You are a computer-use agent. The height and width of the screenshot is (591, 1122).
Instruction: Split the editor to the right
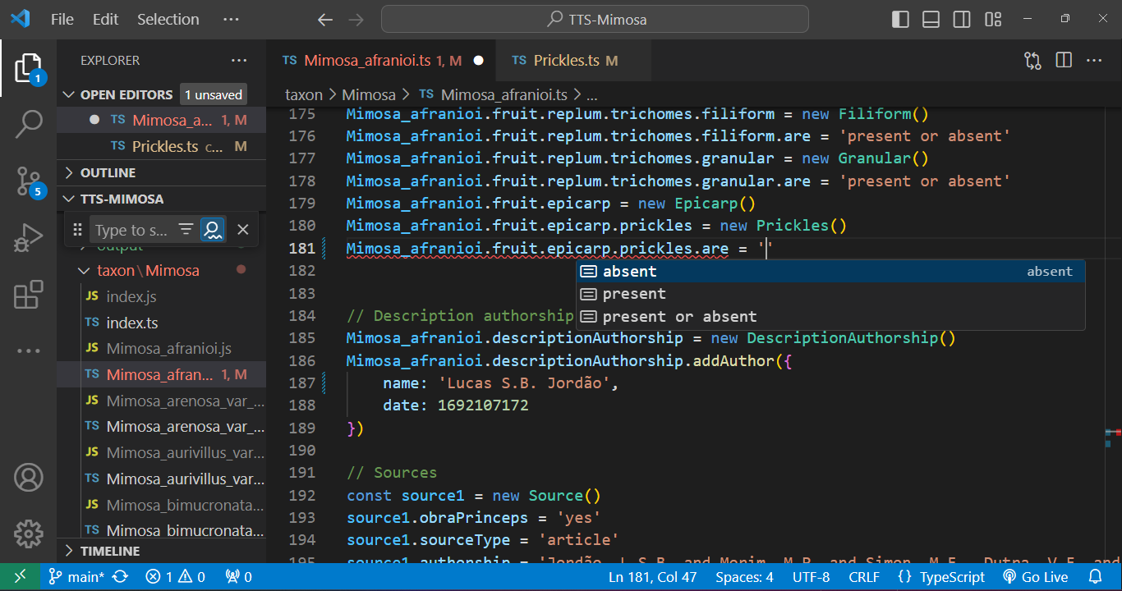click(1064, 60)
